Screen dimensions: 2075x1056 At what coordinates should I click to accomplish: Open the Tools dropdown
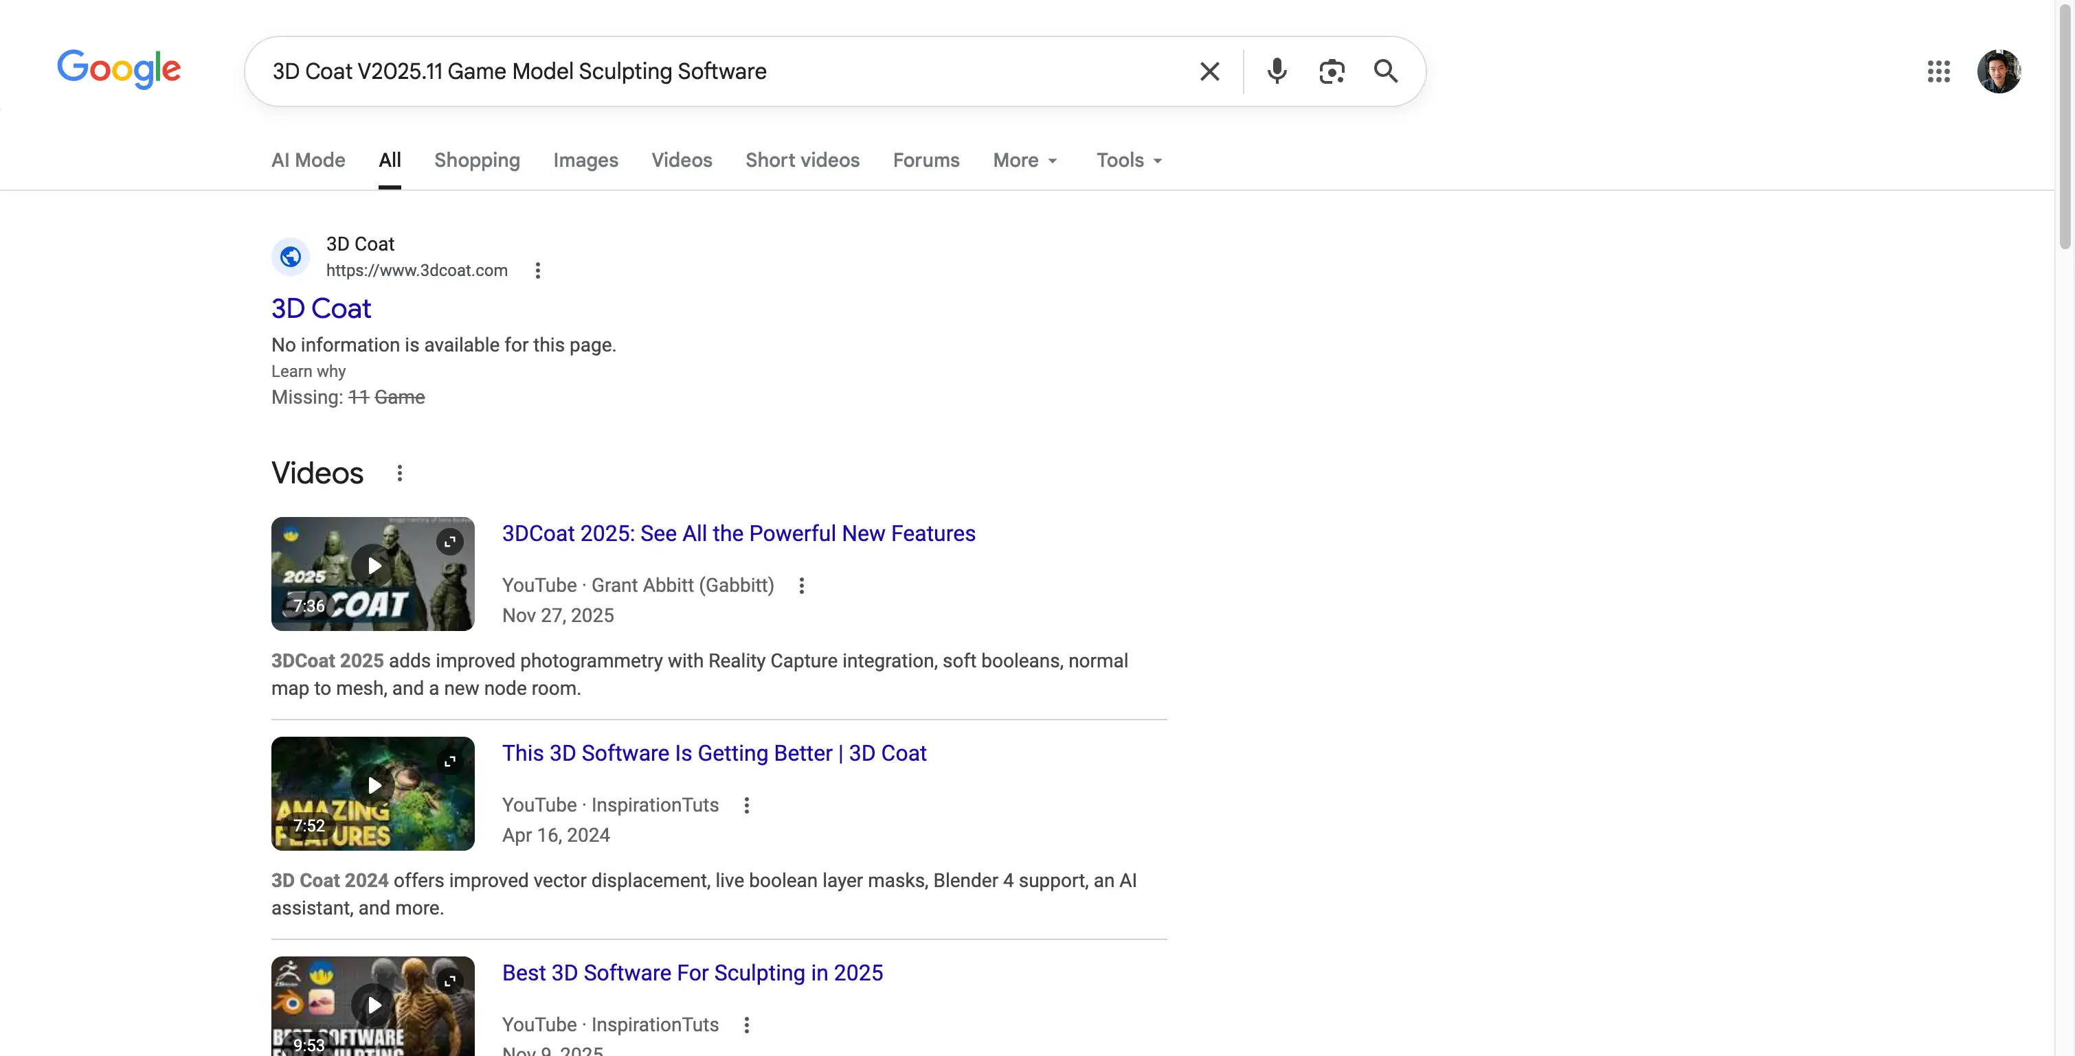[1128, 160]
